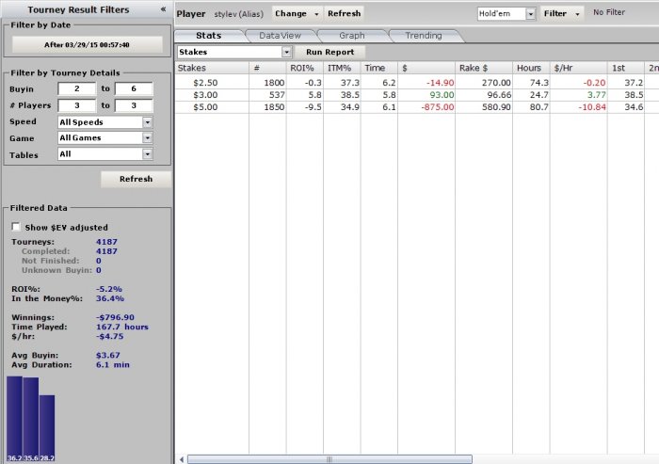The height and width of the screenshot is (464, 659).
Task: Switch to the Trending tab
Action: point(424,36)
